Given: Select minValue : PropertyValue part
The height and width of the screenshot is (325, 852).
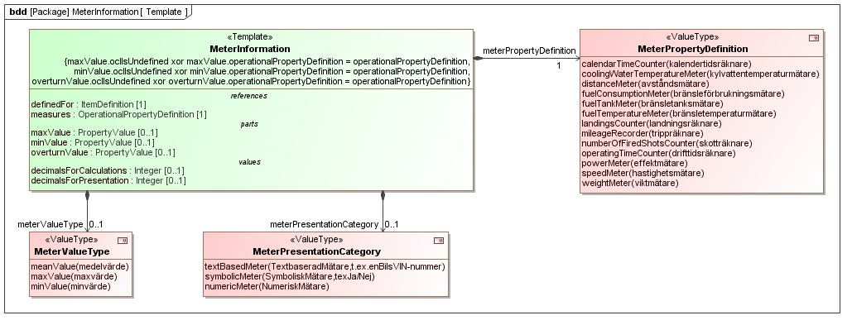Looking at the screenshot, I should tap(93, 143).
